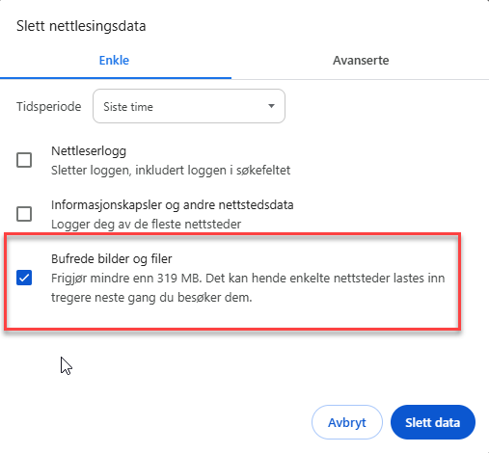Cancel with the Avbryt button
Image resolution: width=489 pixels, height=453 pixels.
click(347, 422)
